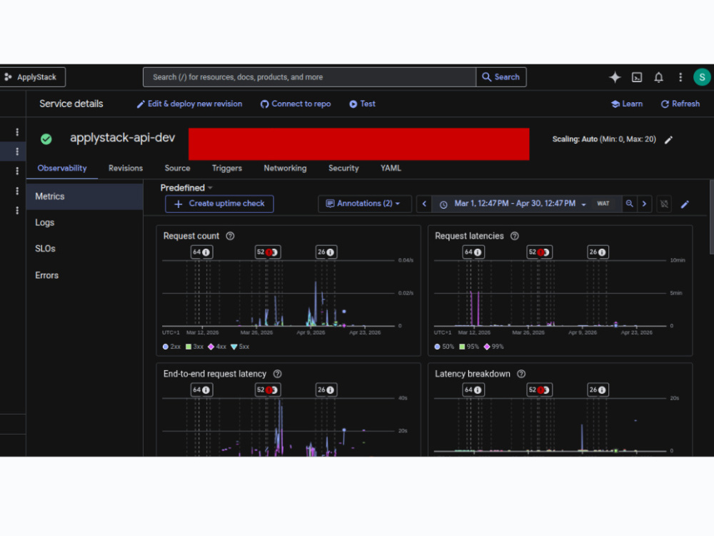This screenshot has height=536, width=714.
Task: Click the Test button
Action: pyautogui.click(x=363, y=104)
